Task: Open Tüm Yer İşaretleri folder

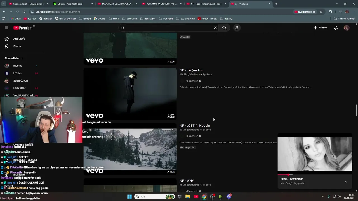Action: [344, 19]
